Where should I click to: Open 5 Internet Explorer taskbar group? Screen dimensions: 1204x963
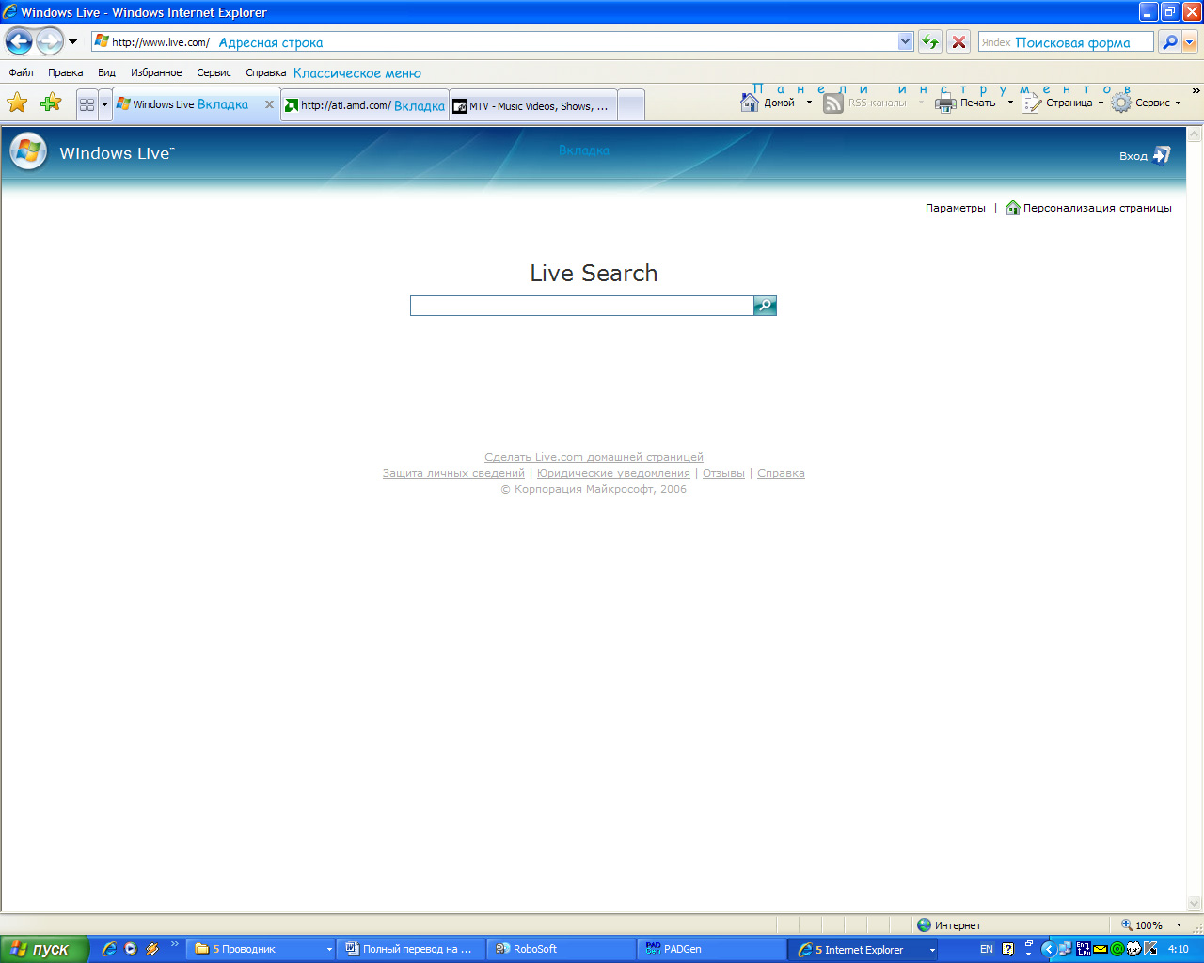click(x=863, y=949)
